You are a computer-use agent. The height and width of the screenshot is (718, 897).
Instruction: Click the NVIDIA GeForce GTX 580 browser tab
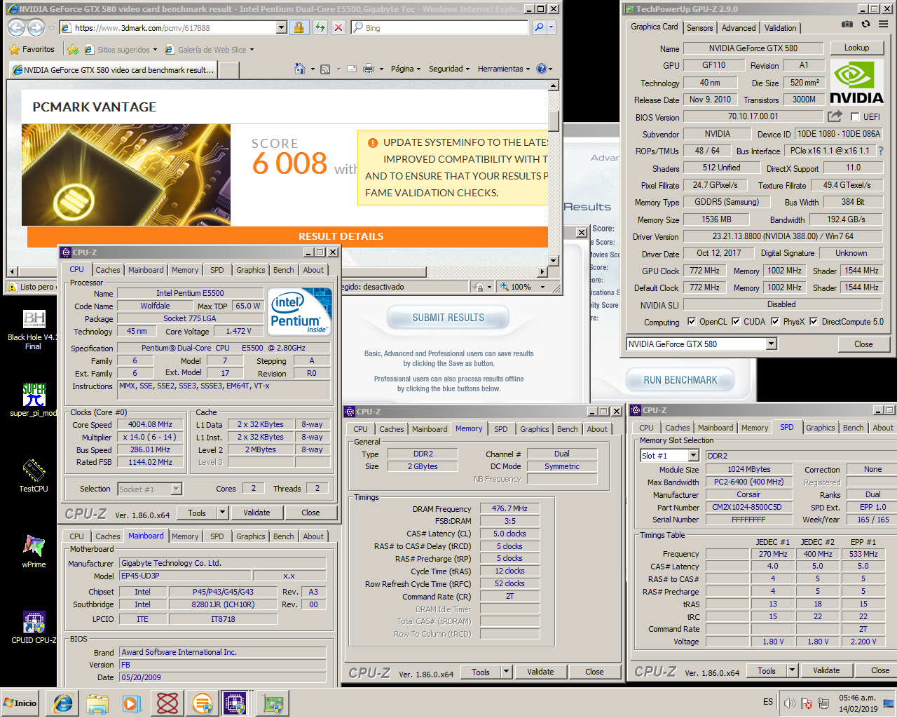point(114,70)
